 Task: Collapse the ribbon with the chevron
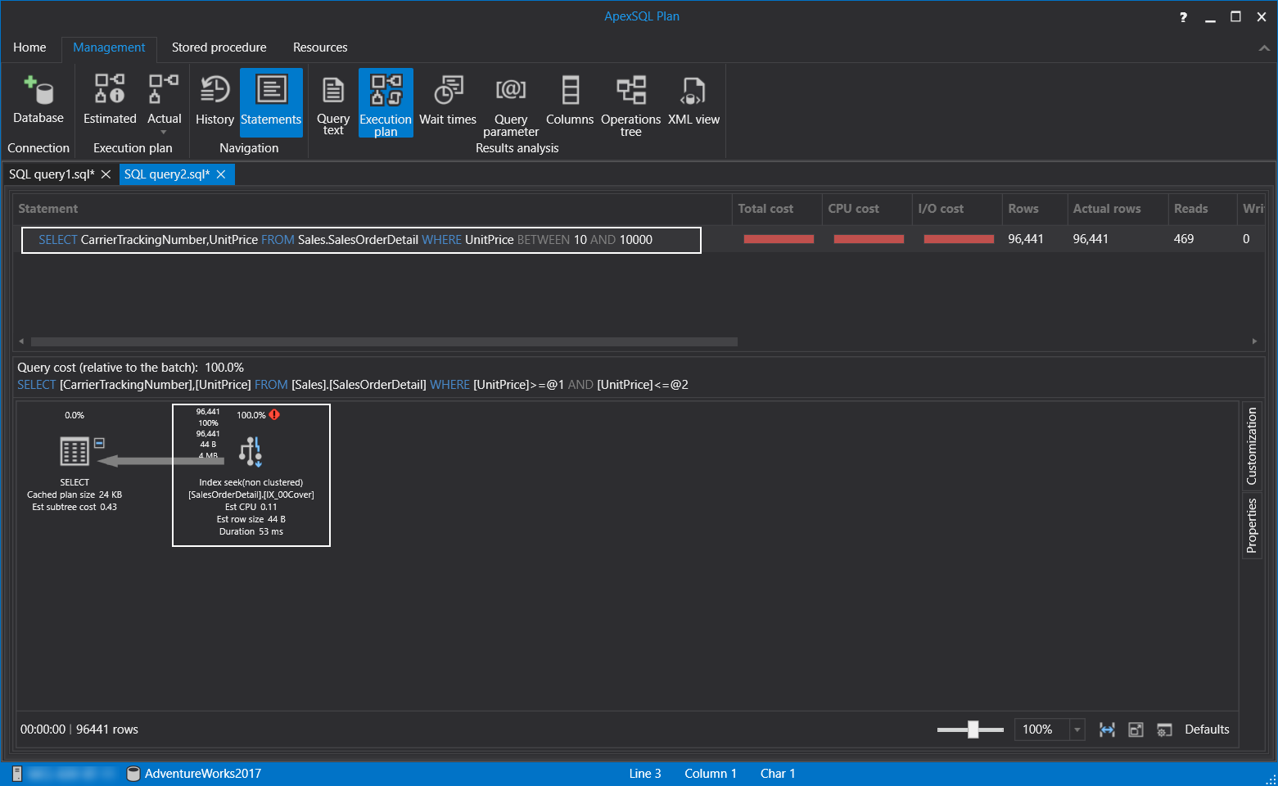click(x=1264, y=48)
